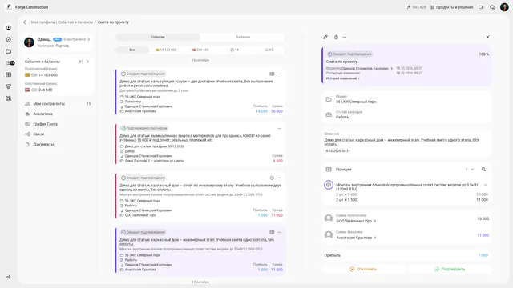Open user avatar in top right
The image size is (513, 288).
click(504, 7)
